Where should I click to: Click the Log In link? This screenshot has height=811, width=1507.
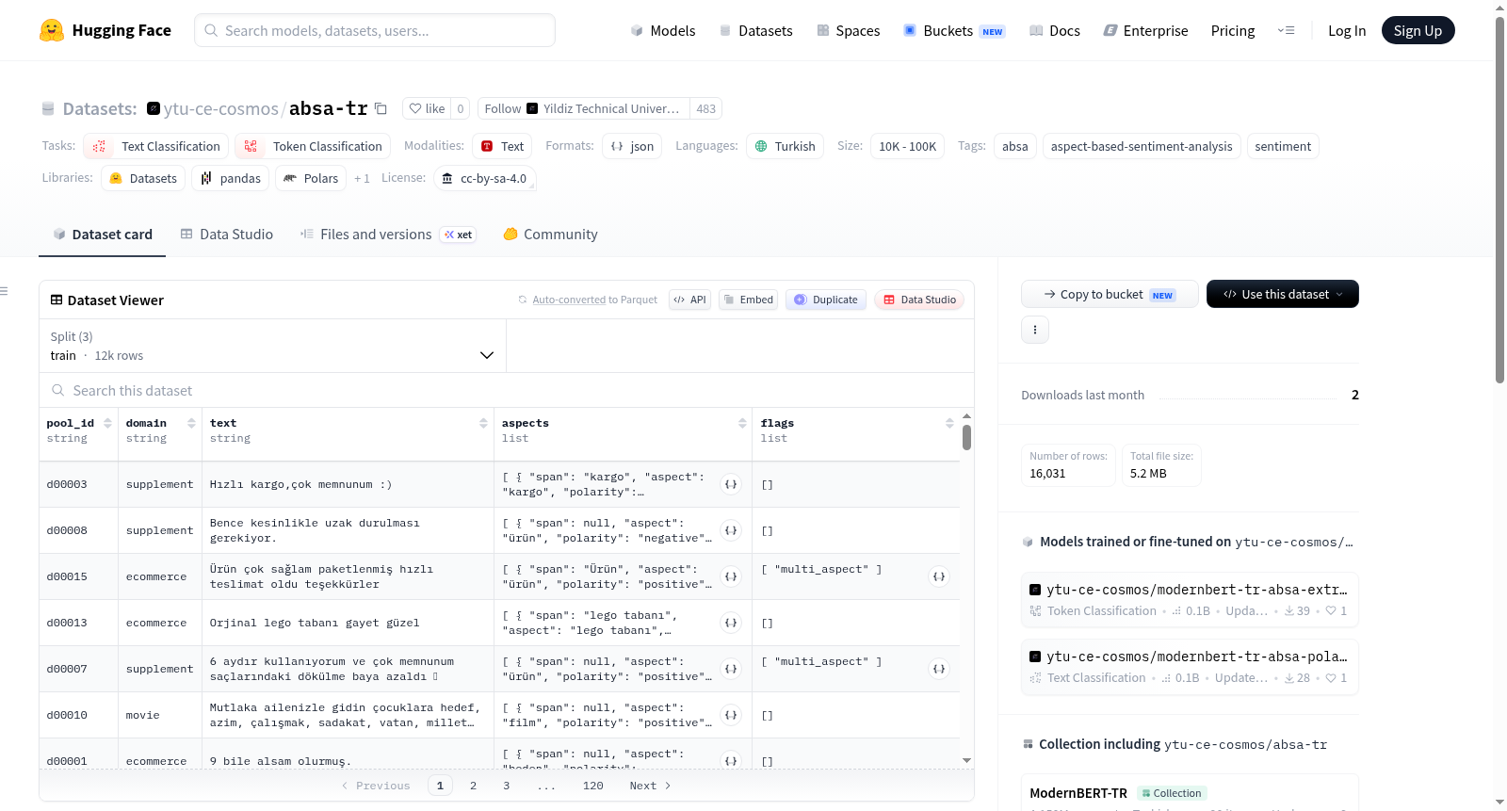tap(1347, 30)
